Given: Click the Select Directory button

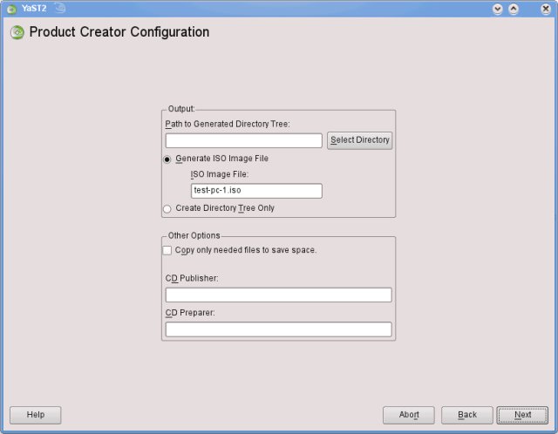Looking at the screenshot, I should (x=360, y=140).
